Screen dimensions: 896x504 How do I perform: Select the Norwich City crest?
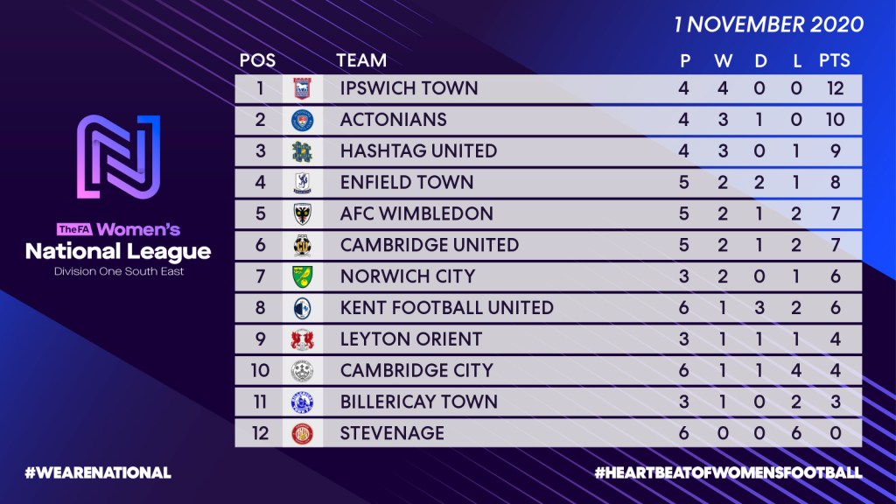click(x=302, y=277)
